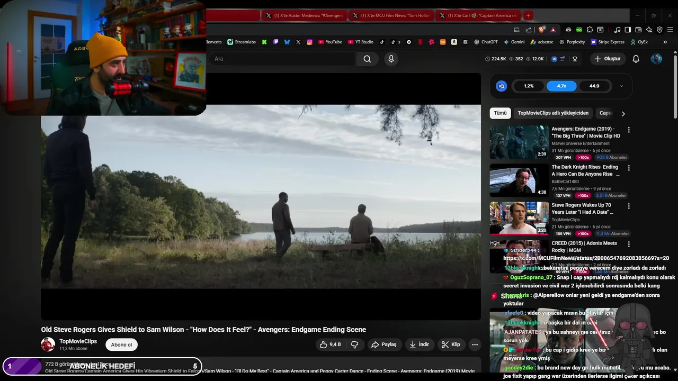Click the share page icon in address bar
This screenshot has width=678, height=381.
click(x=529, y=30)
